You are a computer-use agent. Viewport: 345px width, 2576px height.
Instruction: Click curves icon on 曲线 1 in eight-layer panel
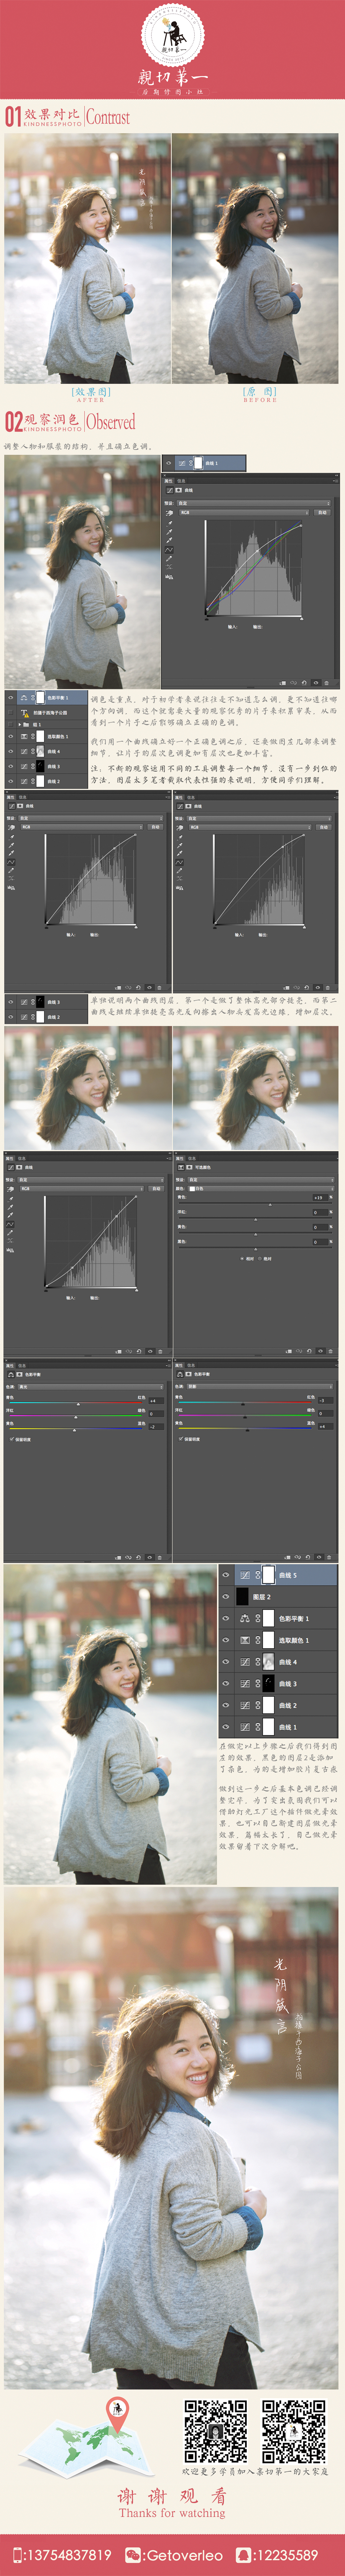(245, 1726)
